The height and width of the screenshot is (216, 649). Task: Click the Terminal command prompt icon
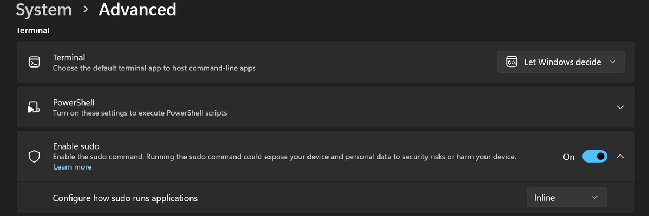[34, 62]
